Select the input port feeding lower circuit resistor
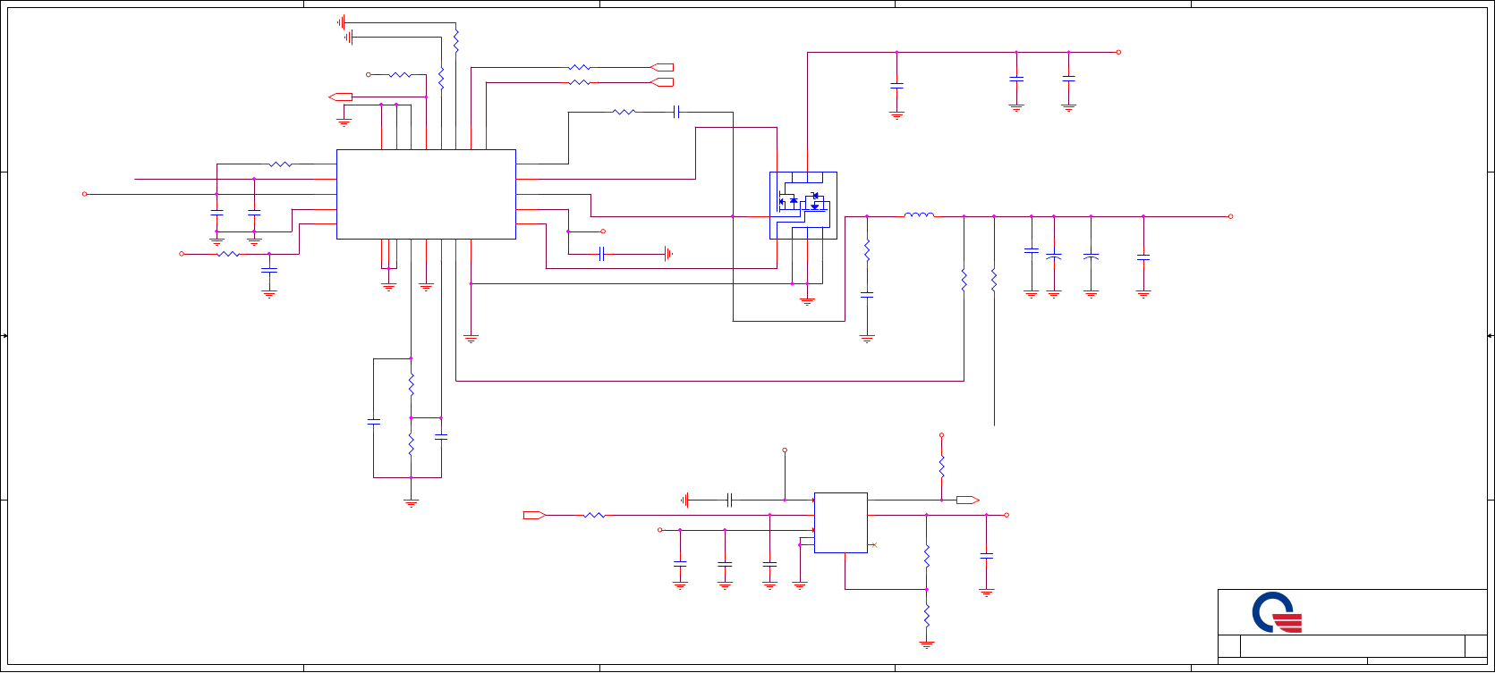Image resolution: width=1495 pixels, height=673 pixels. pos(534,515)
